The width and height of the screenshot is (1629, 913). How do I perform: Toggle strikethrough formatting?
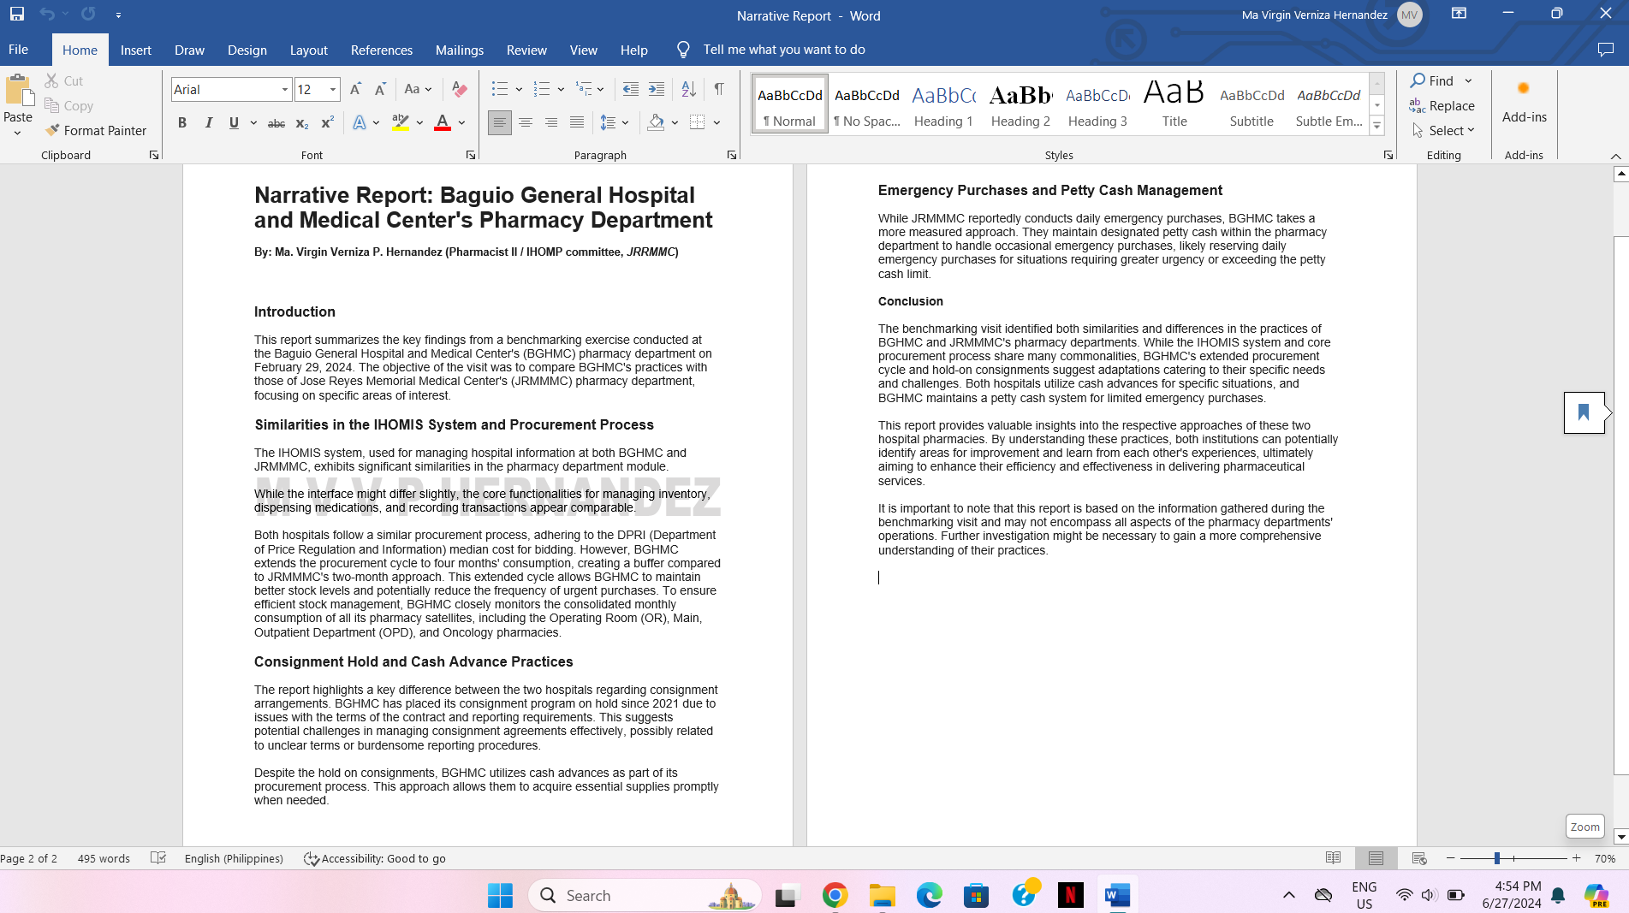click(x=276, y=123)
